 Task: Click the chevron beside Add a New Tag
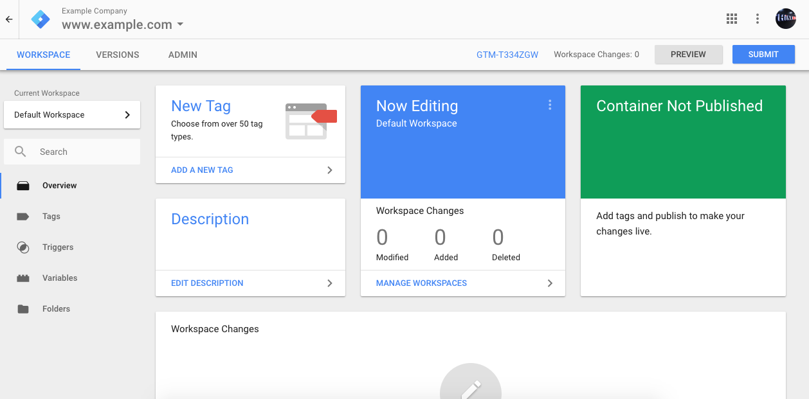pos(330,170)
